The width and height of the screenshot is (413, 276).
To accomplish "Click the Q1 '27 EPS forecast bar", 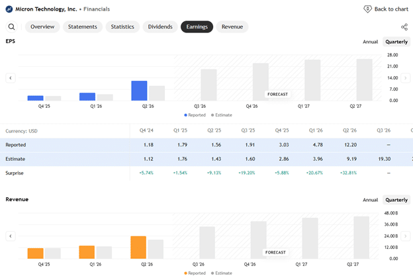I will click(312, 80).
